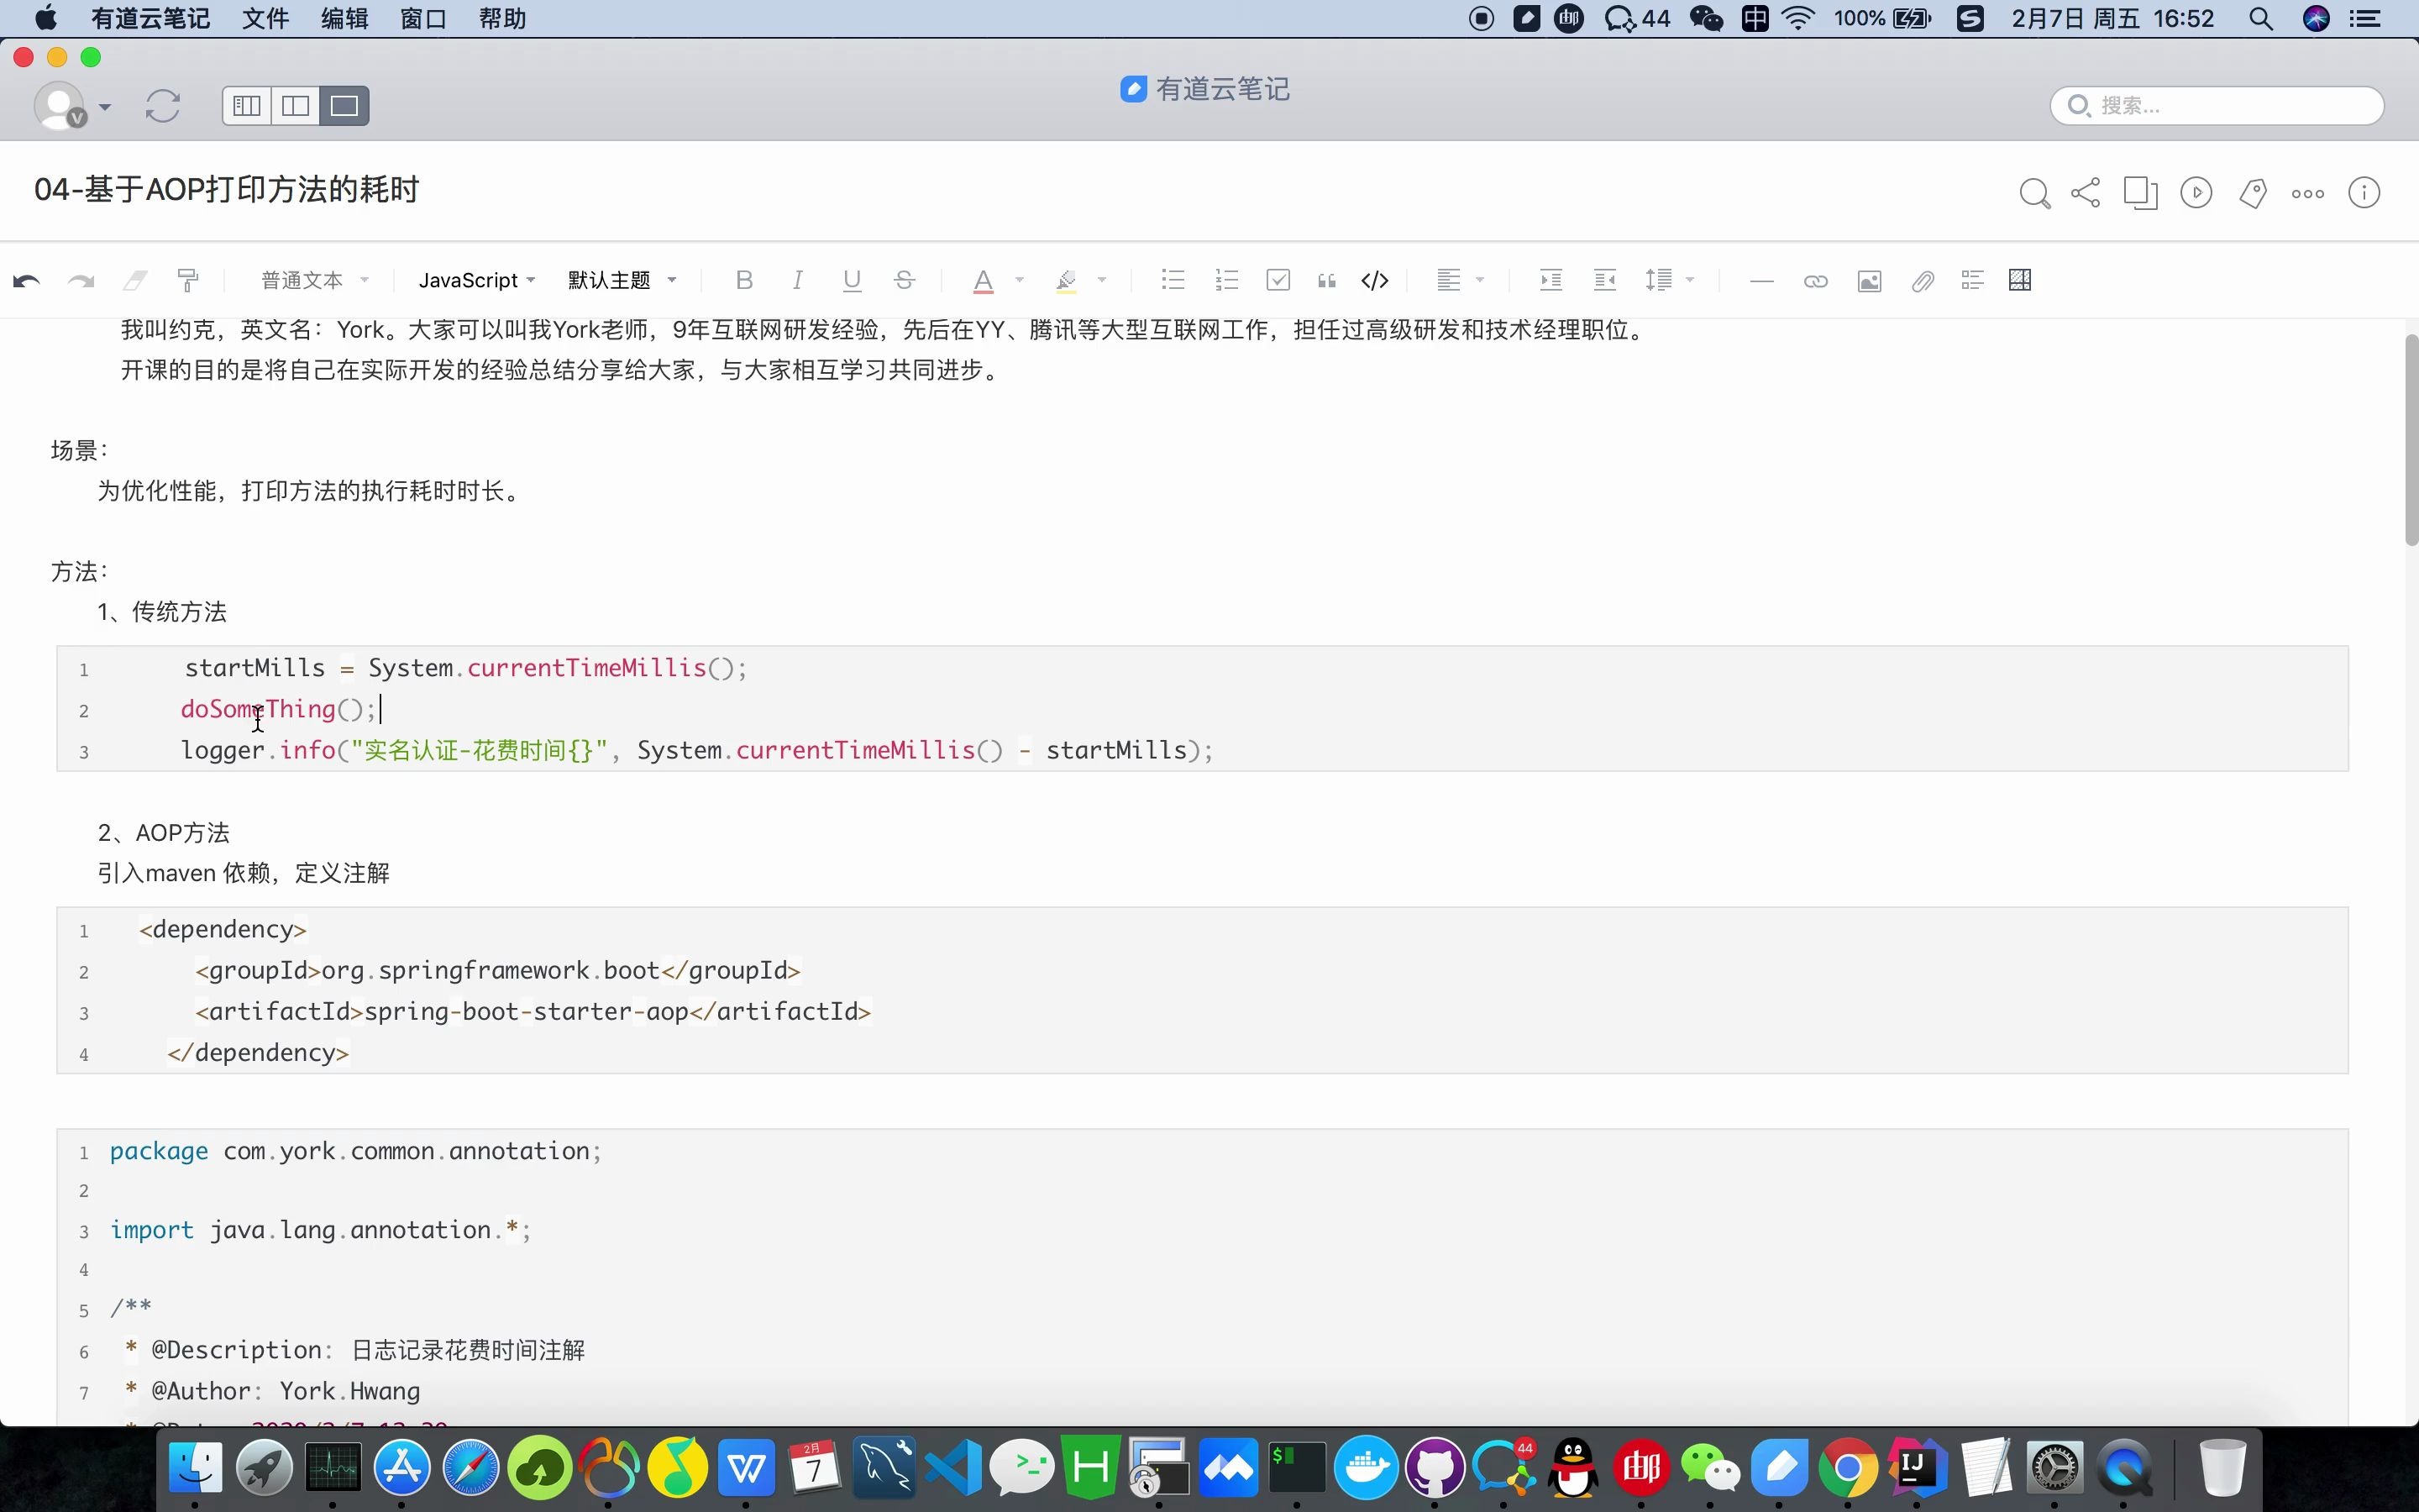Insert a table
The image size is (2419, 1512).
(2020, 281)
